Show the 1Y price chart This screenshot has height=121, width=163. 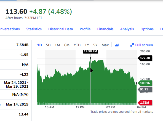pyautogui.click(x=87, y=45)
